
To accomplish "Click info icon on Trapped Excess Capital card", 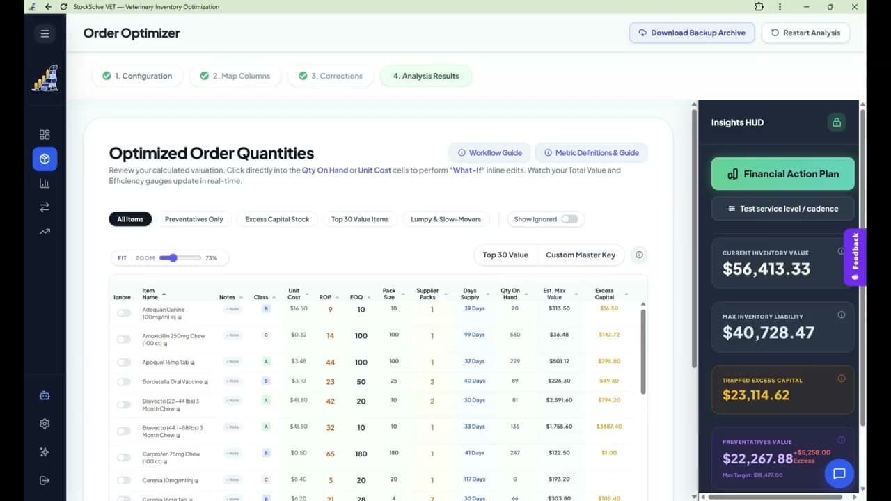I will pos(841,379).
